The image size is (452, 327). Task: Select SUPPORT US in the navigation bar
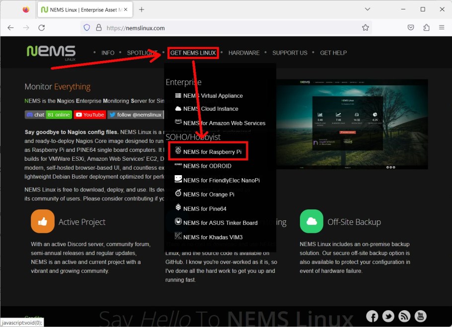click(x=290, y=53)
